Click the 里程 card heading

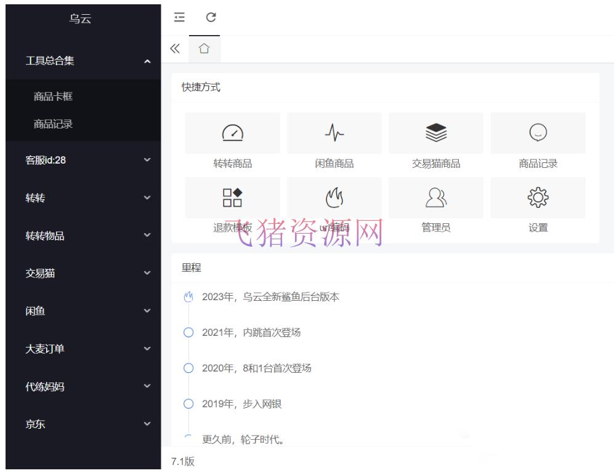[x=192, y=268]
